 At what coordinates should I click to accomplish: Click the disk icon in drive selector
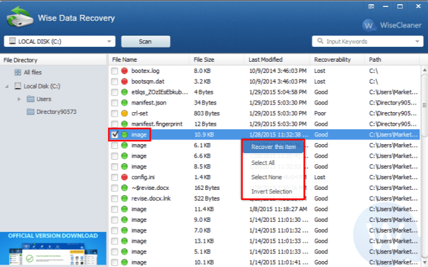pos(12,41)
